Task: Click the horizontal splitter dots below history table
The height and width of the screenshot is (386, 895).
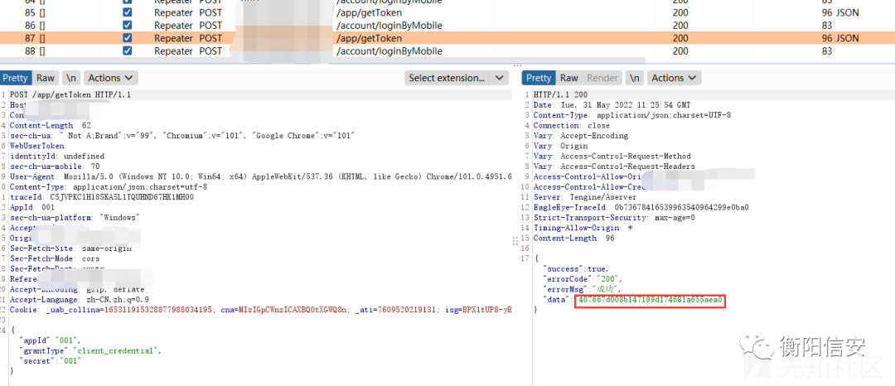Action: 517,65
